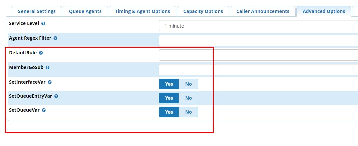This screenshot has width=358, height=146.
Task: Open SetQueueEntryVar help icon
Action: (56, 96)
